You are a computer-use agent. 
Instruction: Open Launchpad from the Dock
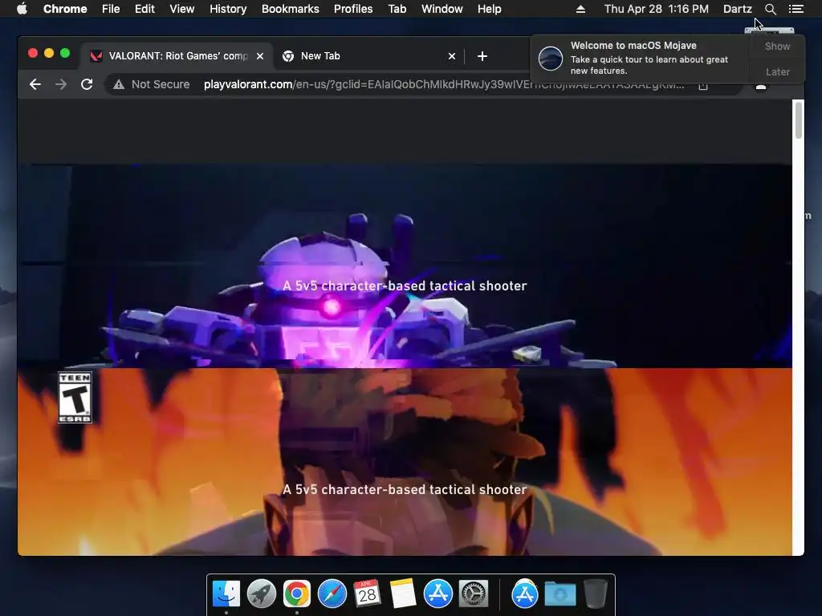[261, 594]
